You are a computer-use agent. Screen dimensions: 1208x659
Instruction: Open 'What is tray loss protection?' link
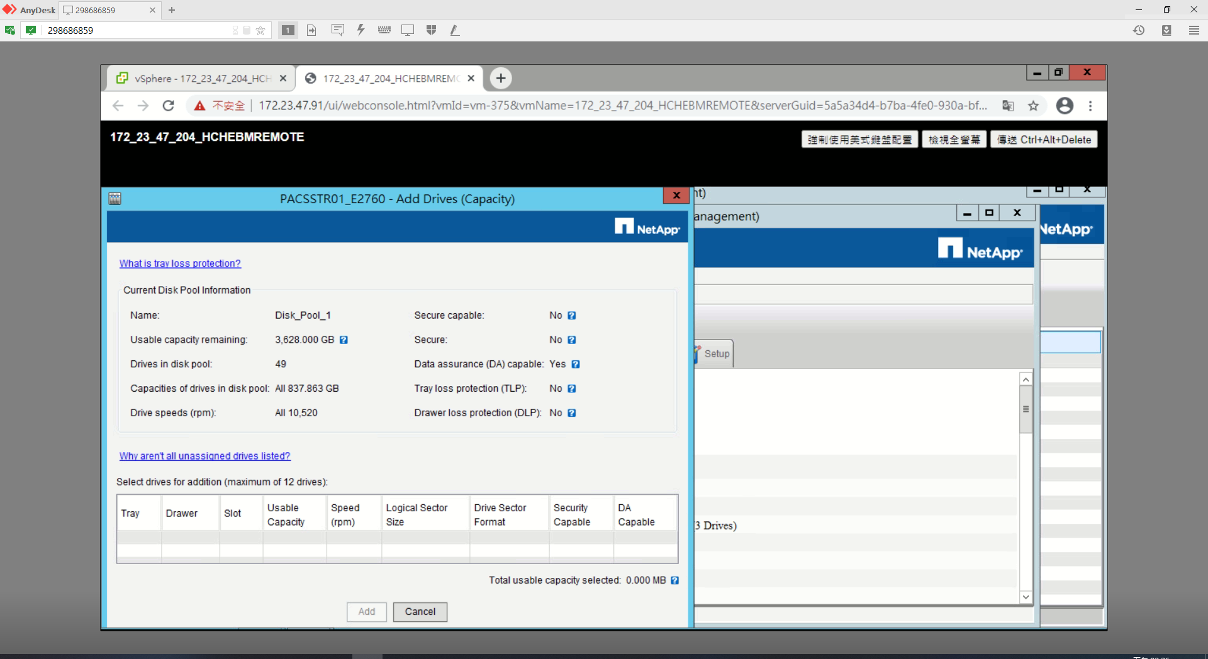[180, 263]
